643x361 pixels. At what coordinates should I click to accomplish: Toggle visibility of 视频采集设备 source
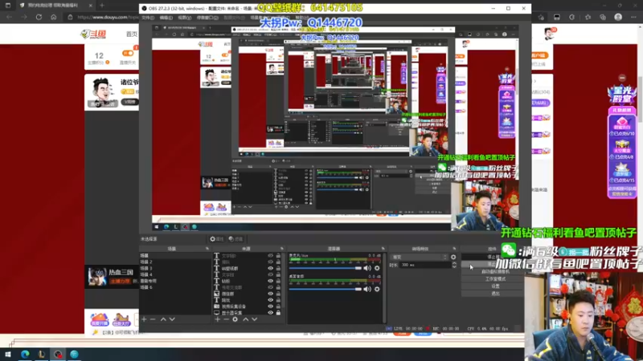(270, 306)
